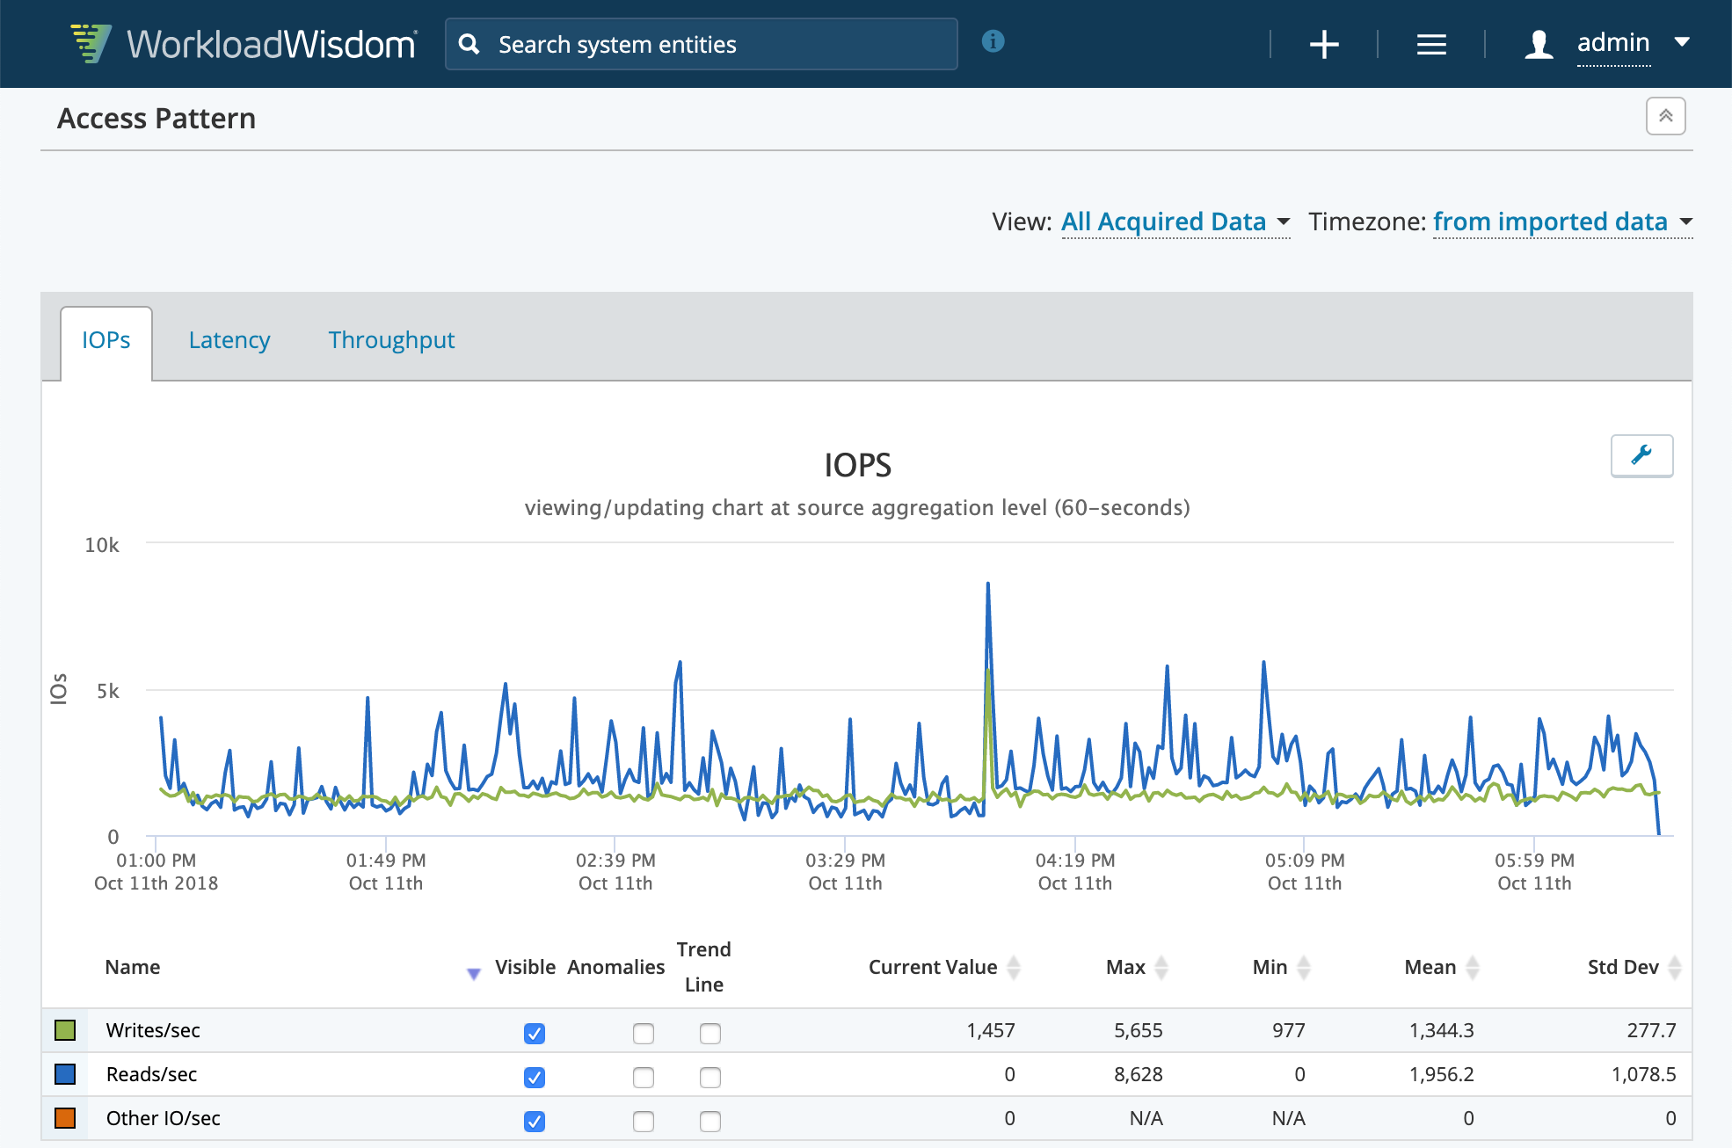Viewport: 1732px width, 1148px height.
Task: Sort the Min column
Action: pyautogui.click(x=1304, y=967)
